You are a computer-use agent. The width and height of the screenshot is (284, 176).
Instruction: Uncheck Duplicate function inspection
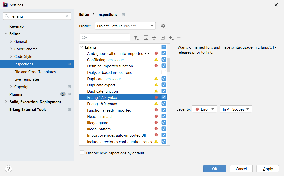[164, 91]
